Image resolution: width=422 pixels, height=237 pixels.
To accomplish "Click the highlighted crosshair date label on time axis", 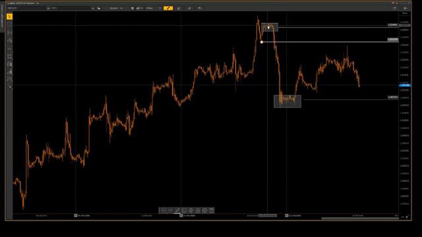I will 268,215.
